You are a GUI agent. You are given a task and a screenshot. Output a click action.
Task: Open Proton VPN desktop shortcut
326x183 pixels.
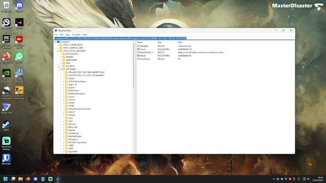[6, 108]
